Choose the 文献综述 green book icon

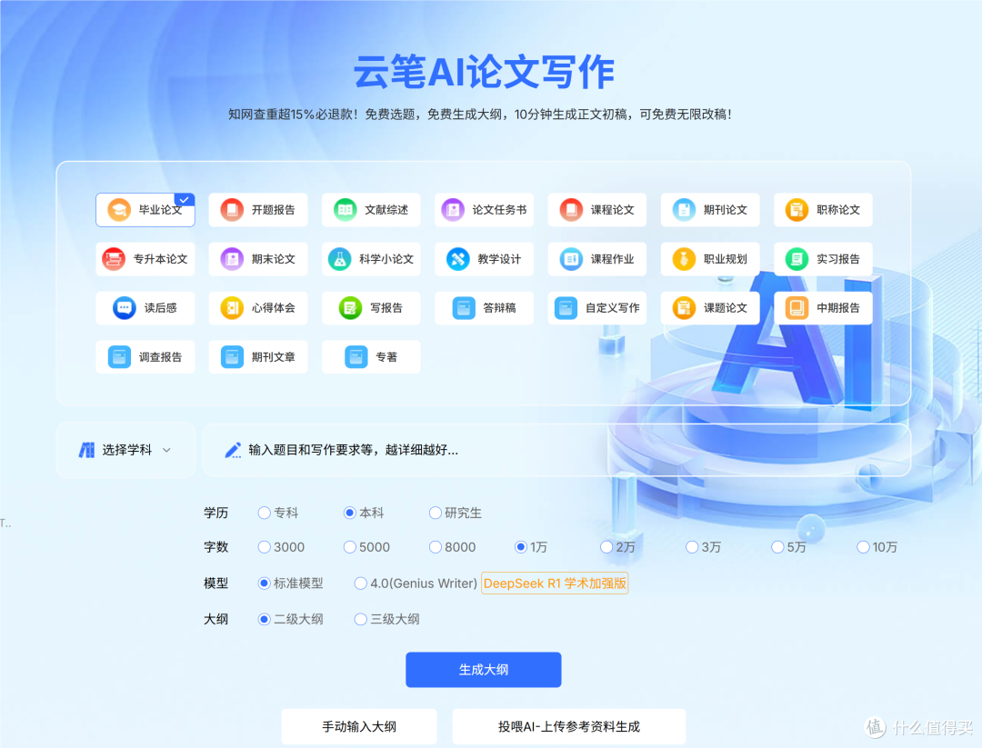pos(346,210)
